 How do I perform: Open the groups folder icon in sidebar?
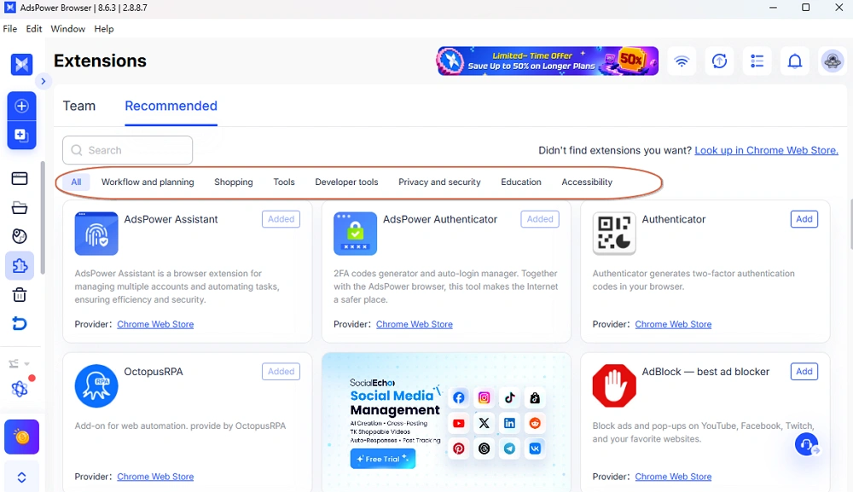20,208
